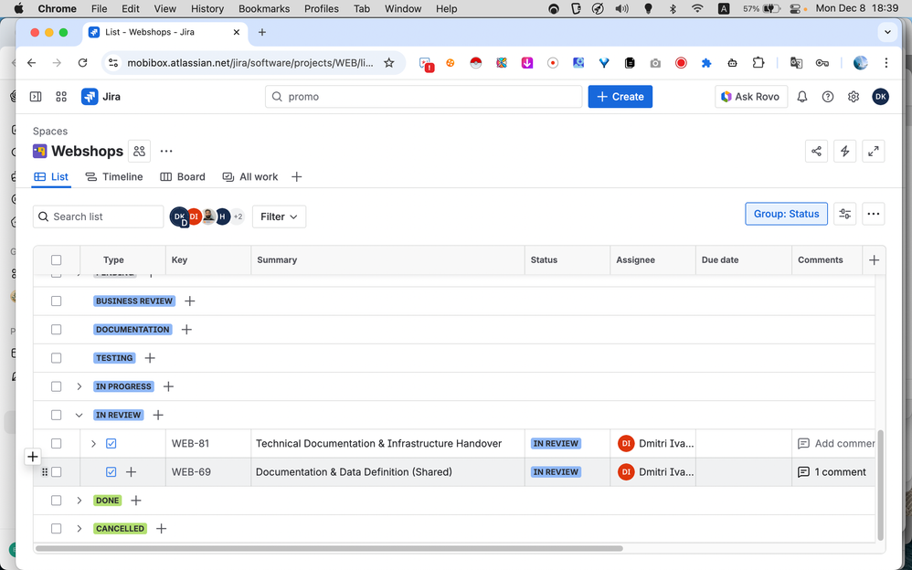Add child item to WEB-69
Viewport: 912px width, 570px height.
pyautogui.click(x=132, y=471)
